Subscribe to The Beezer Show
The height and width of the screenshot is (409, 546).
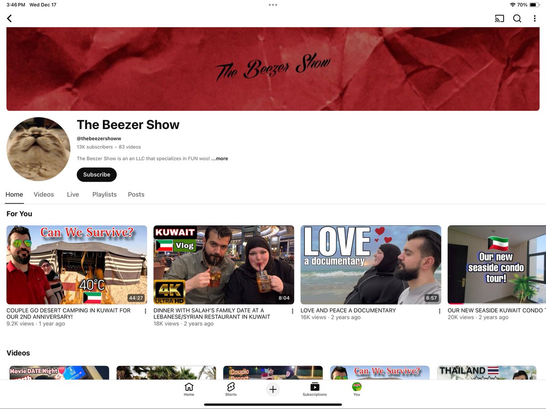pyautogui.click(x=96, y=175)
